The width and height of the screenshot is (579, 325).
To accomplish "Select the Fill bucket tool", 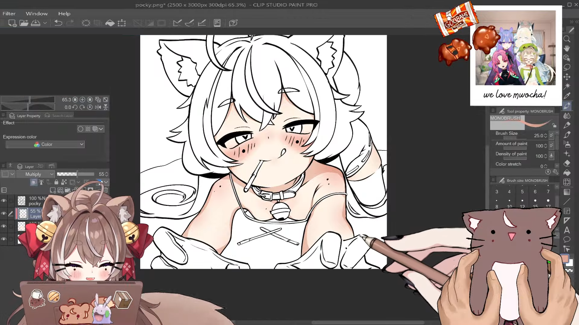I will tap(567, 173).
